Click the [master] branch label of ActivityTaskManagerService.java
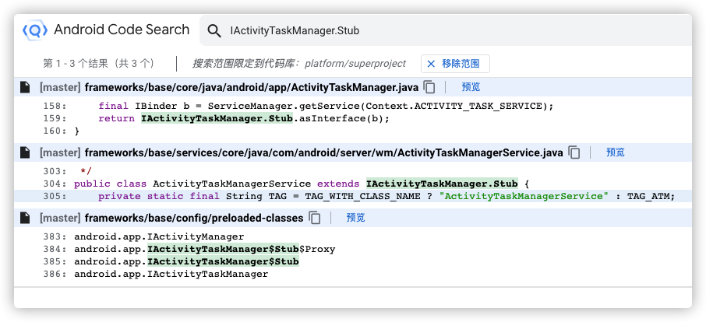The width and height of the screenshot is (706, 322). 60,152
